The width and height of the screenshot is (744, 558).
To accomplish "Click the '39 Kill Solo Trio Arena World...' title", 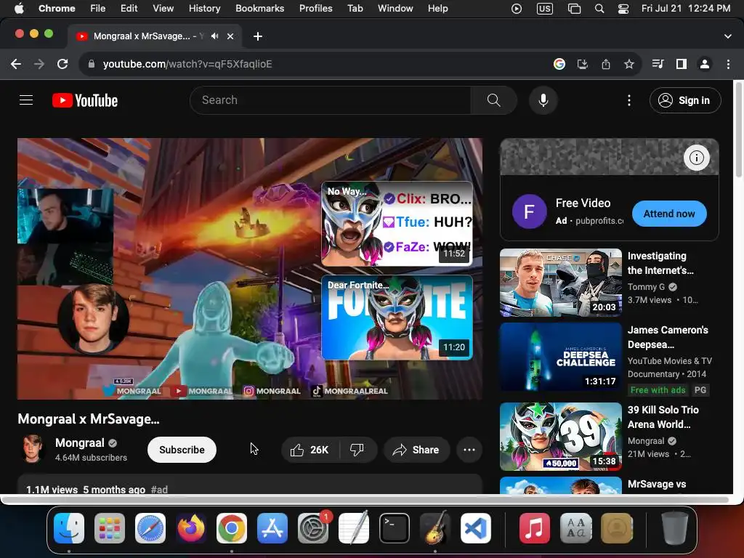I will [x=663, y=417].
